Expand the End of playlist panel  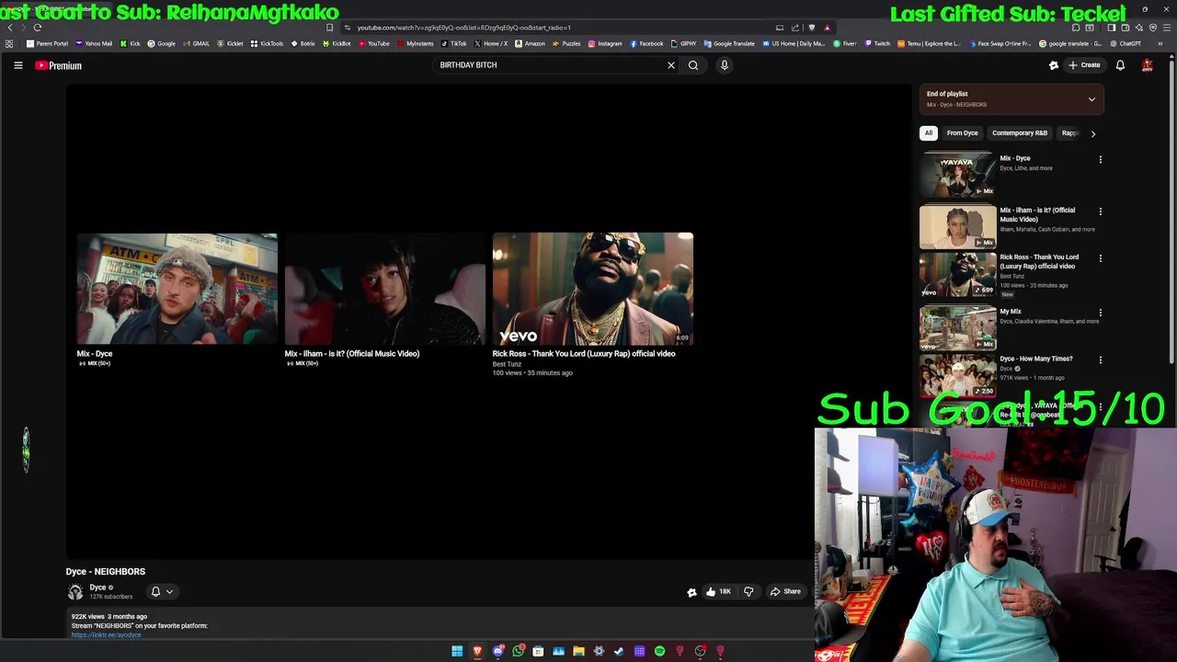(x=1091, y=99)
